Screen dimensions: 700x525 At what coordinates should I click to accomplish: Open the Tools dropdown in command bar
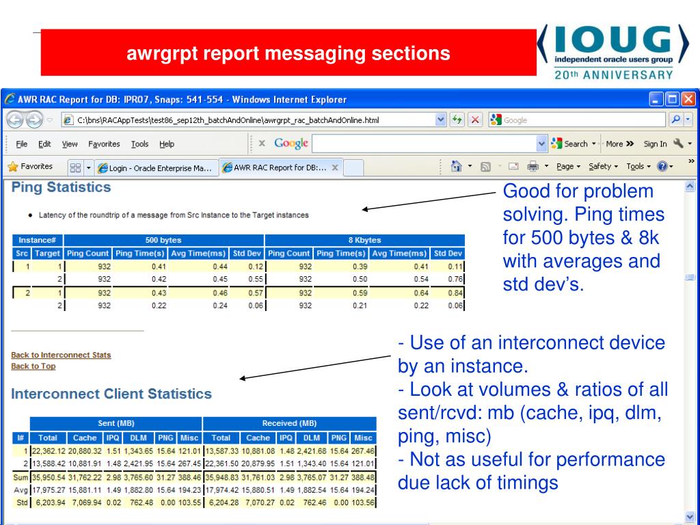click(638, 167)
